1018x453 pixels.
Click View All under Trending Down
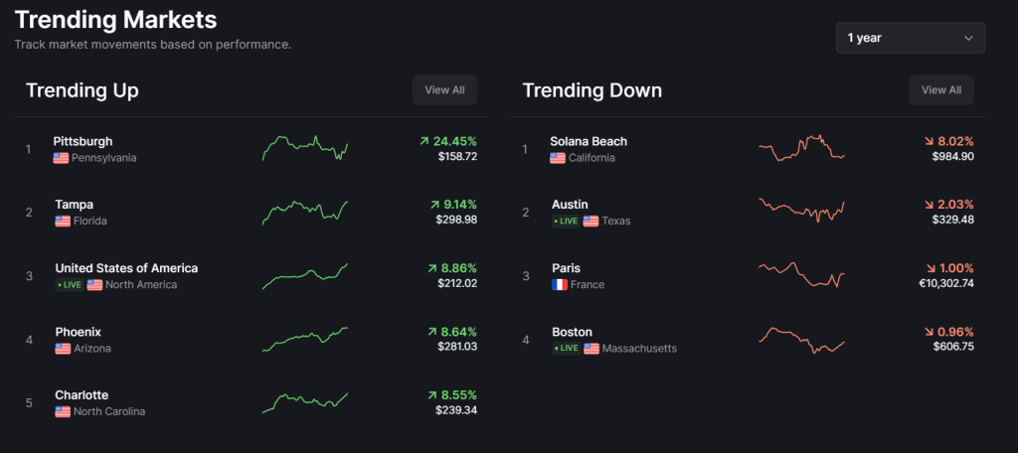tap(940, 89)
